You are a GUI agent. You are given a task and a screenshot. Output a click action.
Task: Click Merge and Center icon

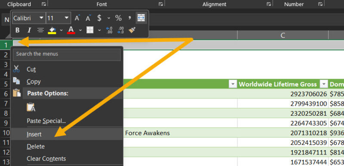click(x=141, y=18)
